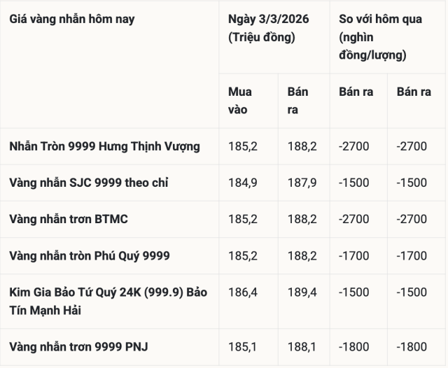Click the 188,2 sell price for Hưng Thịnh Vượng
448x368 pixels.
302,146
